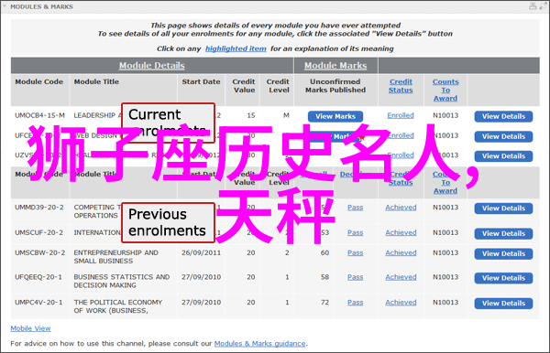Select the module code UMOCB4-15-M
Image resolution: width=550 pixels, height=353 pixels.
[39, 115]
